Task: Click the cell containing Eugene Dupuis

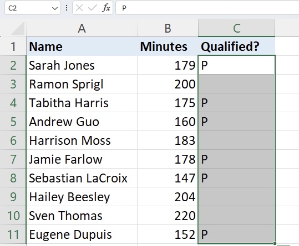Action: 82,234
